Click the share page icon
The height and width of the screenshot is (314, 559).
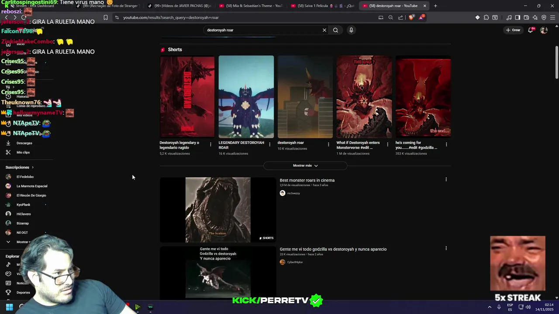pos(400,17)
